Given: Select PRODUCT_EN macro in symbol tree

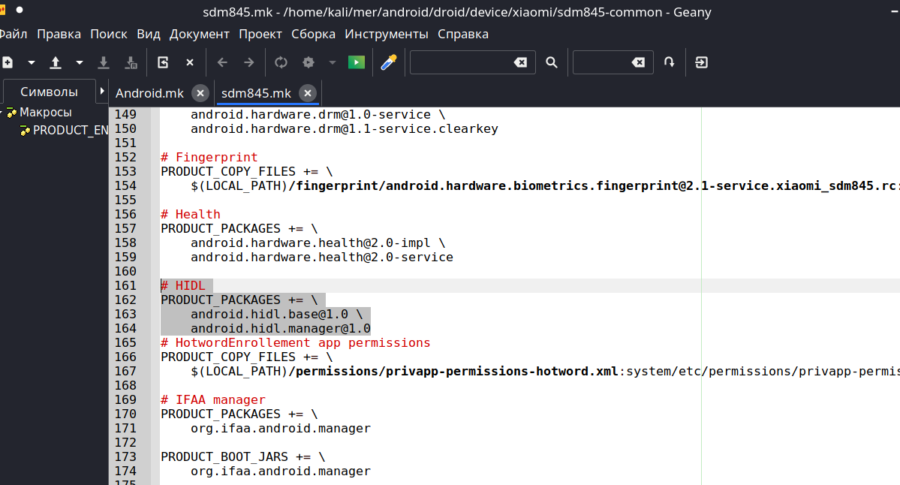Looking at the screenshot, I should click(70, 131).
